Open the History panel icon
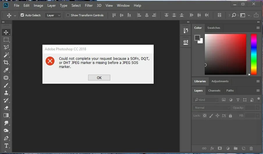The height and width of the screenshot is (154, 263). click(x=186, y=31)
